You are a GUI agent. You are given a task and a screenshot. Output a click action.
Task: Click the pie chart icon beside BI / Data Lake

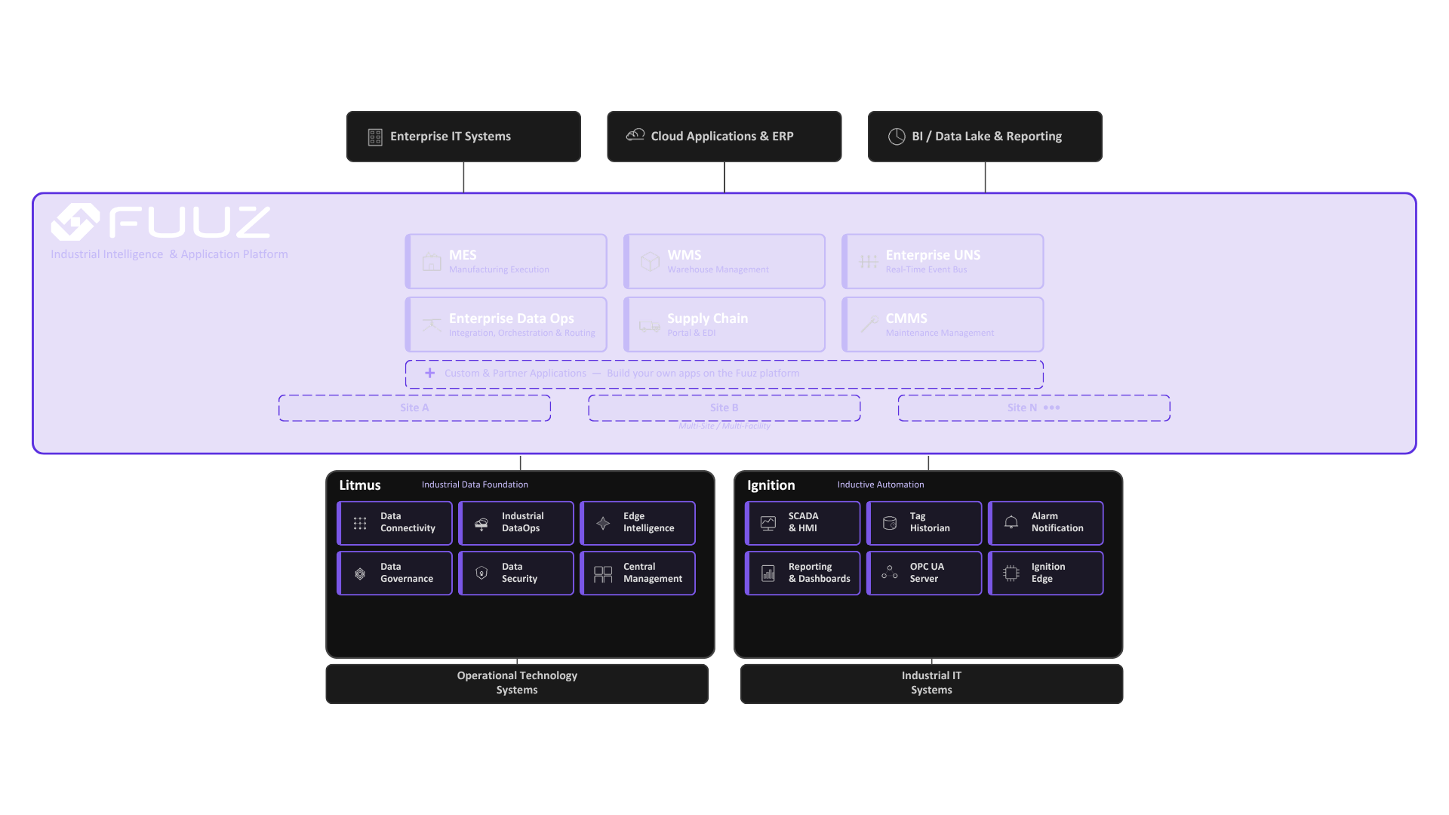pos(897,137)
